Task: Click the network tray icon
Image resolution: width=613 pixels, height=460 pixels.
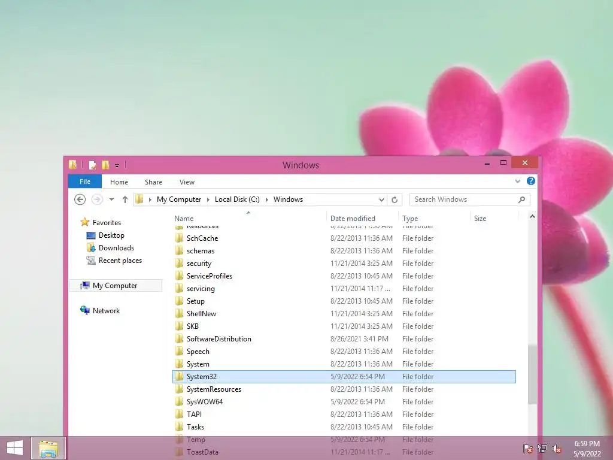Action: [x=542, y=449]
